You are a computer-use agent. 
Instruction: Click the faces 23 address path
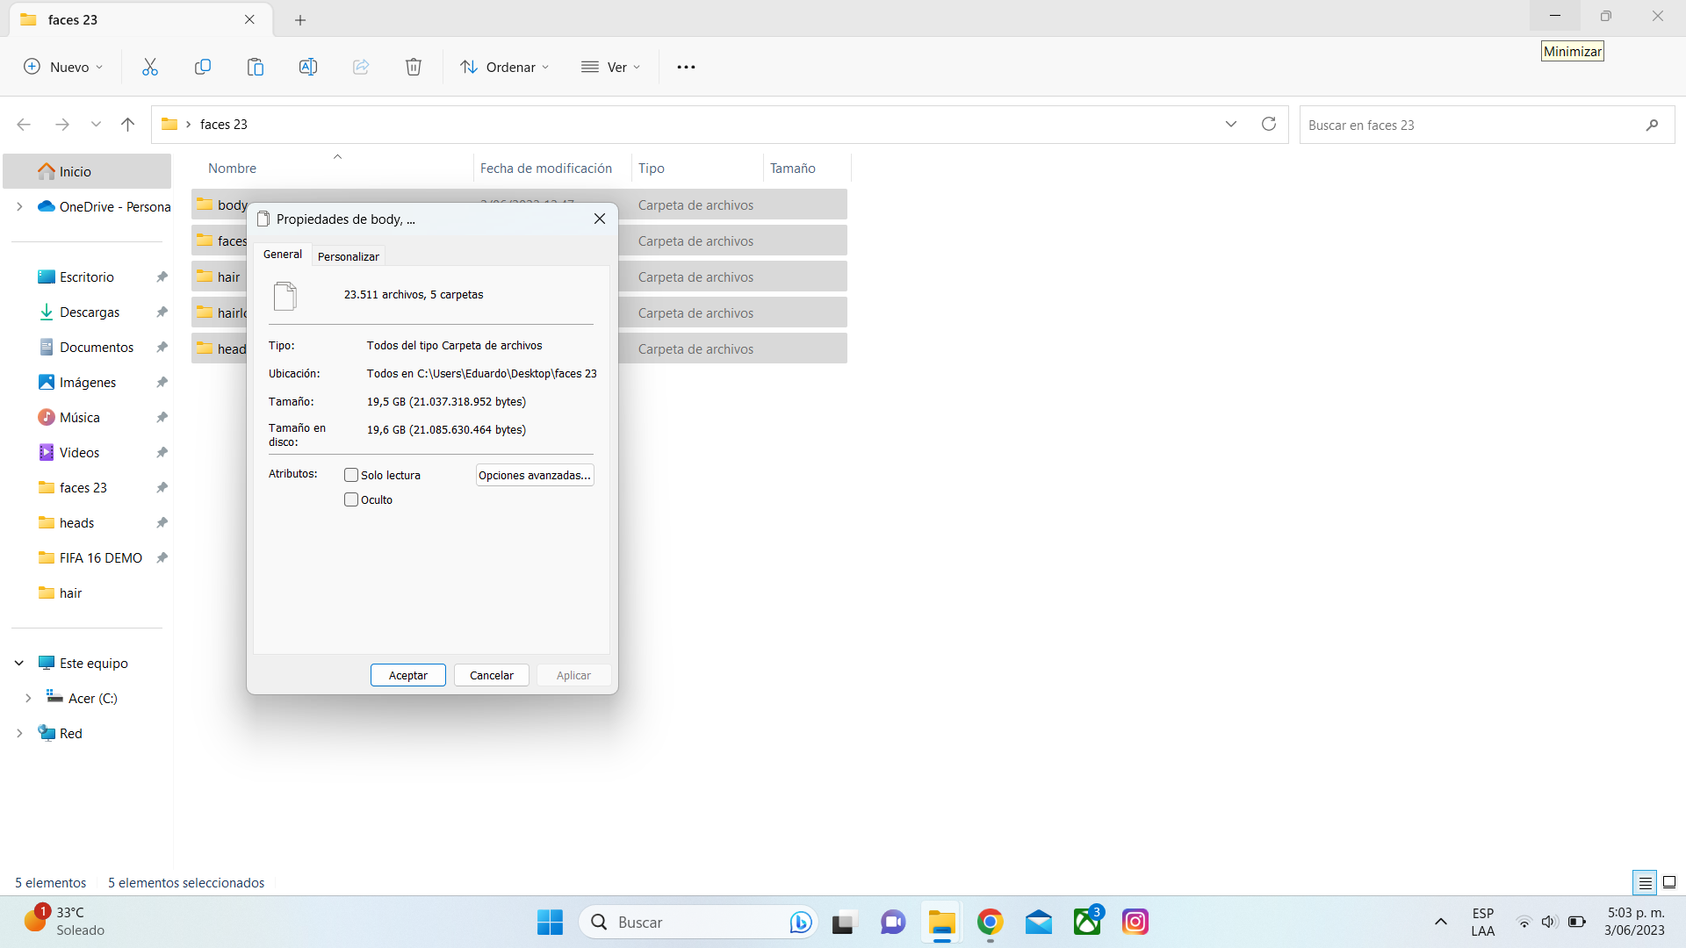224,125
